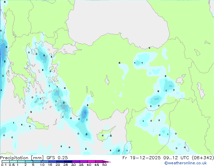The height and width of the screenshot is (166, 214).
Task: Click the '20' legend scale value
Action: click(58, 165)
